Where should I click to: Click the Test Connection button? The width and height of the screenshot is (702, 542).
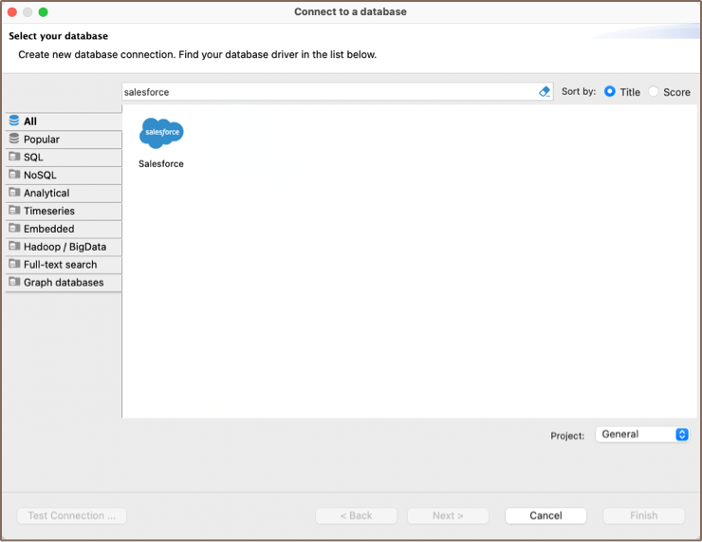pos(72,515)
